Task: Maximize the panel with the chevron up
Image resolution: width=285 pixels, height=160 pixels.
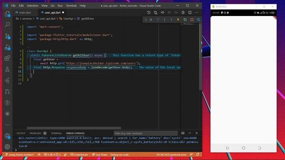Action: point(190,133)
